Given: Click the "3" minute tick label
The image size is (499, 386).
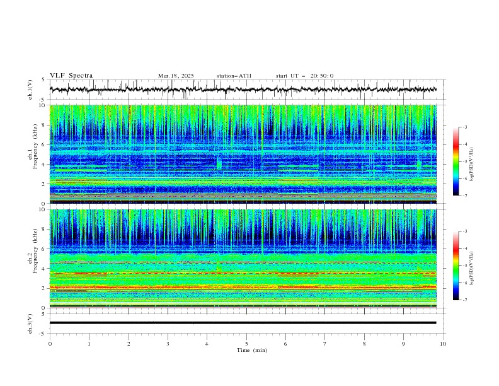Looking at the screenshot, I should click(x=168, y=344).
